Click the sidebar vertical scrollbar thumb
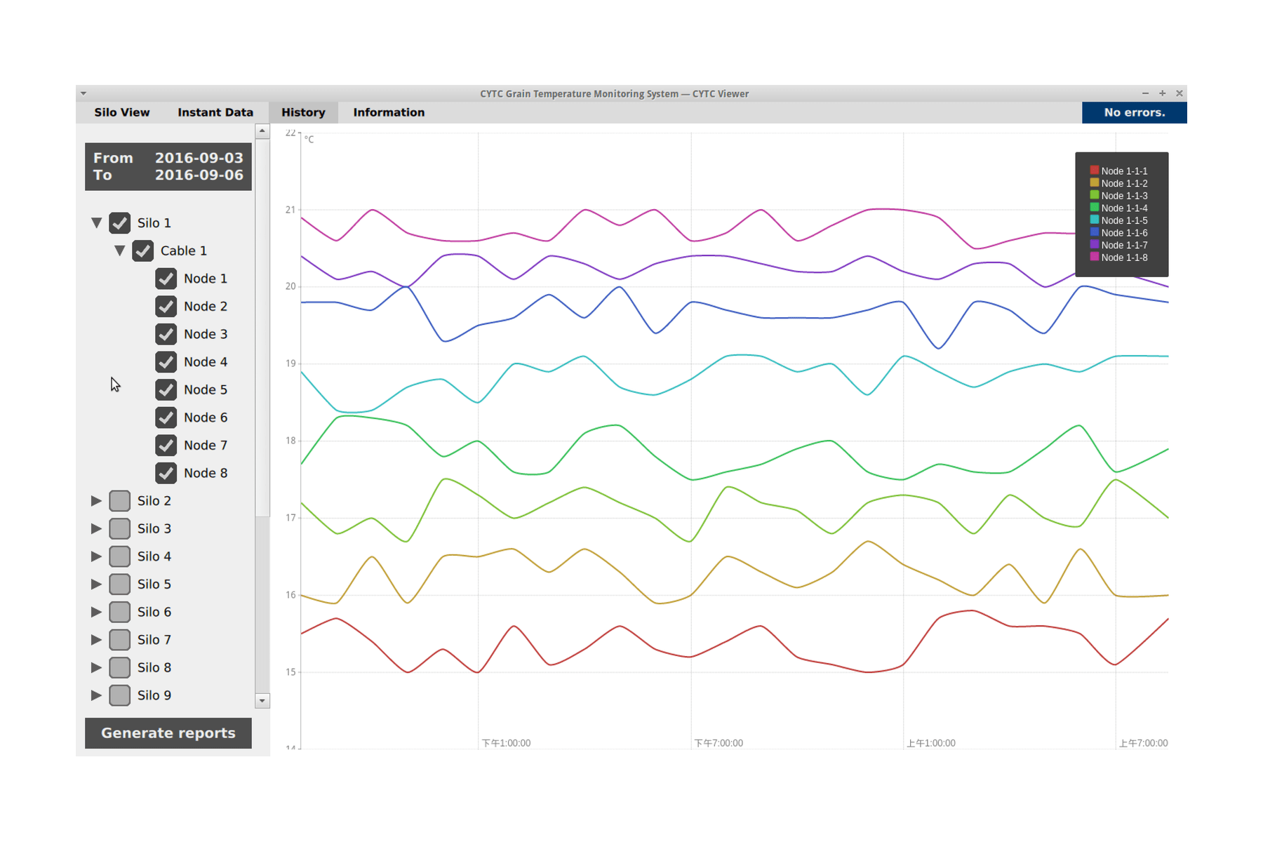The image size is (1263, 842). 262,328
